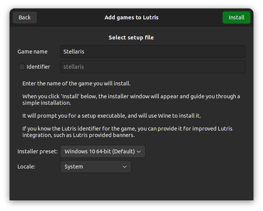
Task: Click the paragraph about the installer window appearing
Action: pos(131,99)
